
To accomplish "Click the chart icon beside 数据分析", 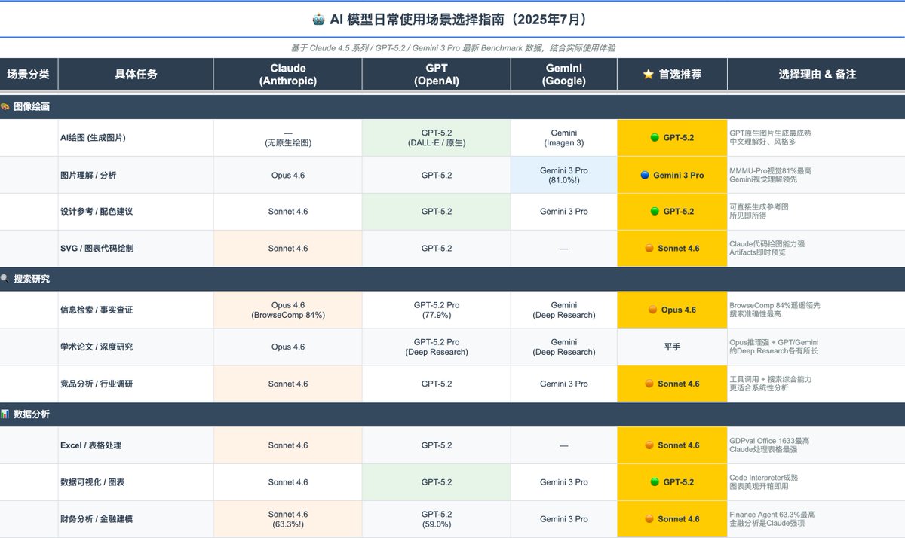I will tap(5, 414).
